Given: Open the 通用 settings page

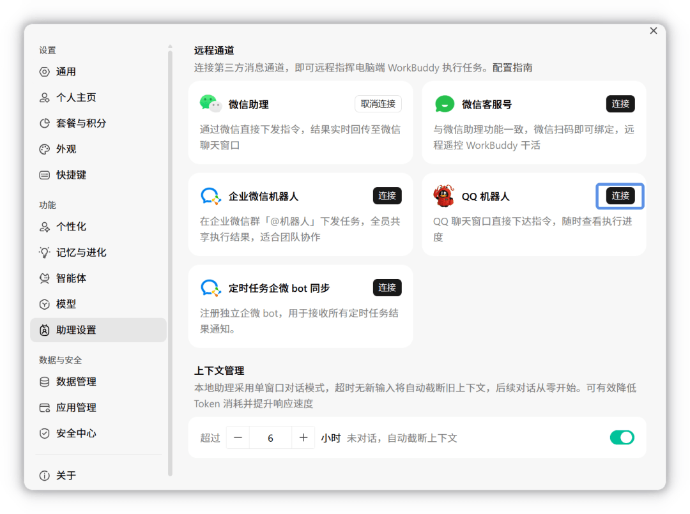Looking at the screenshot, I should click(x=98, y=72).
